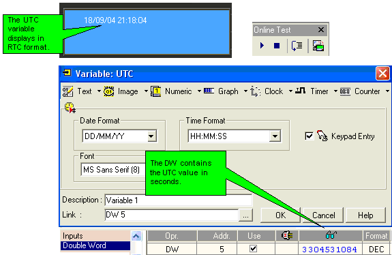Viewport: 392px width, 255px height.
Task: Open the Image type dropdown arrow
Action: 146,91
